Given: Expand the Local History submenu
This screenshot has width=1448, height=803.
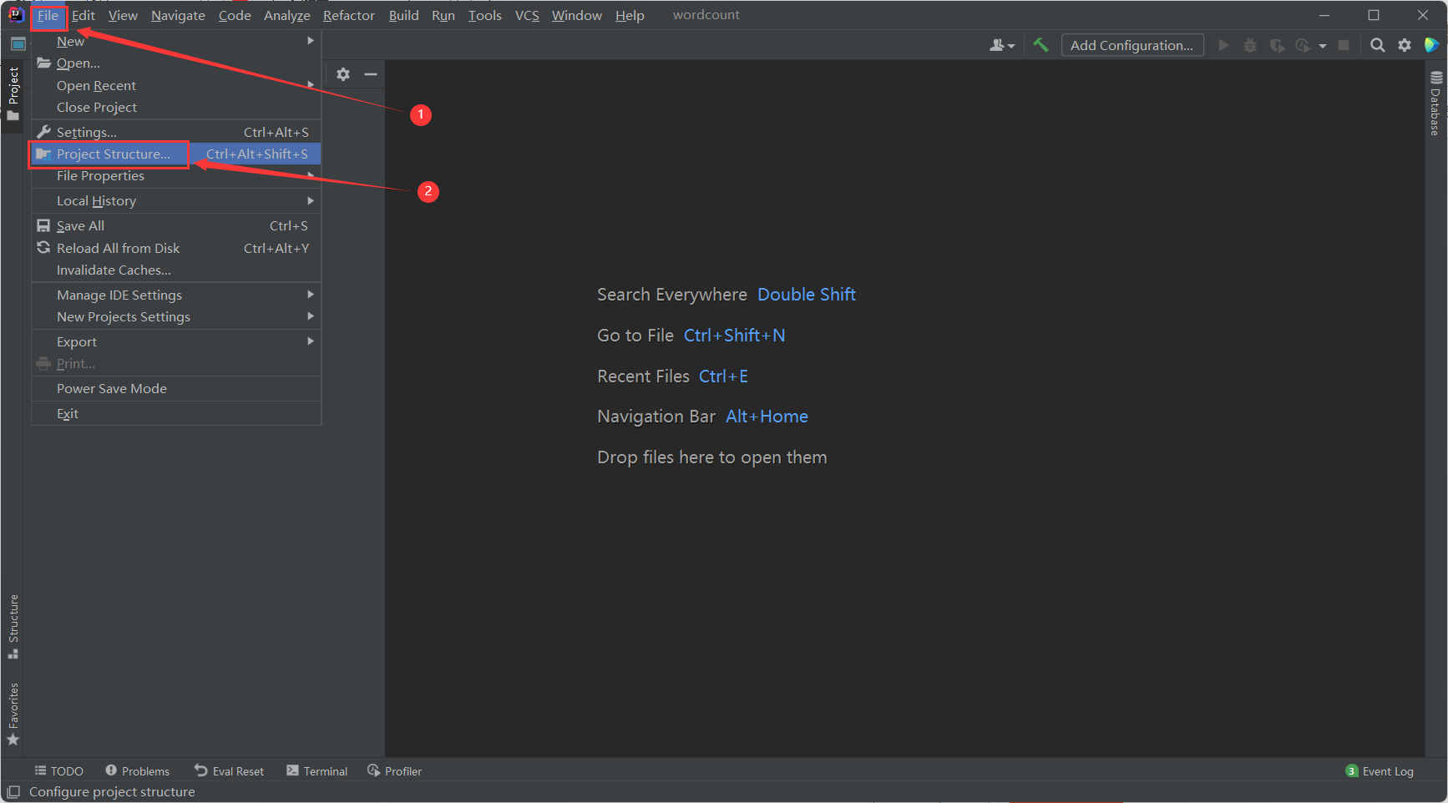Looking at the screenshot, I should pos(176,201).
